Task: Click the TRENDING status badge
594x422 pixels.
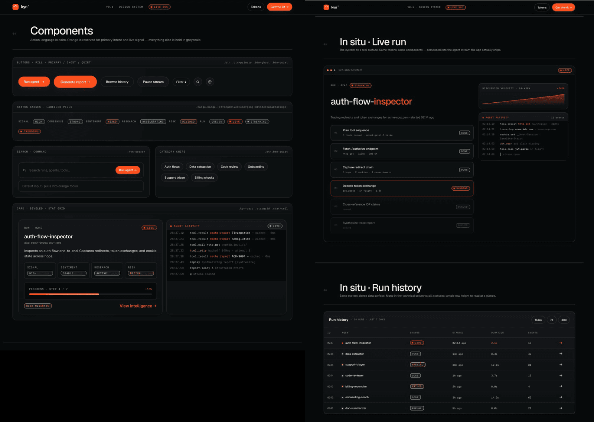Action: 30,131
